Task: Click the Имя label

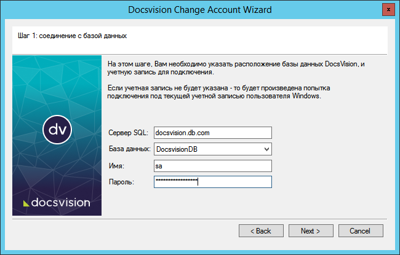Action: pyautogui.click(x=116, y=166)
